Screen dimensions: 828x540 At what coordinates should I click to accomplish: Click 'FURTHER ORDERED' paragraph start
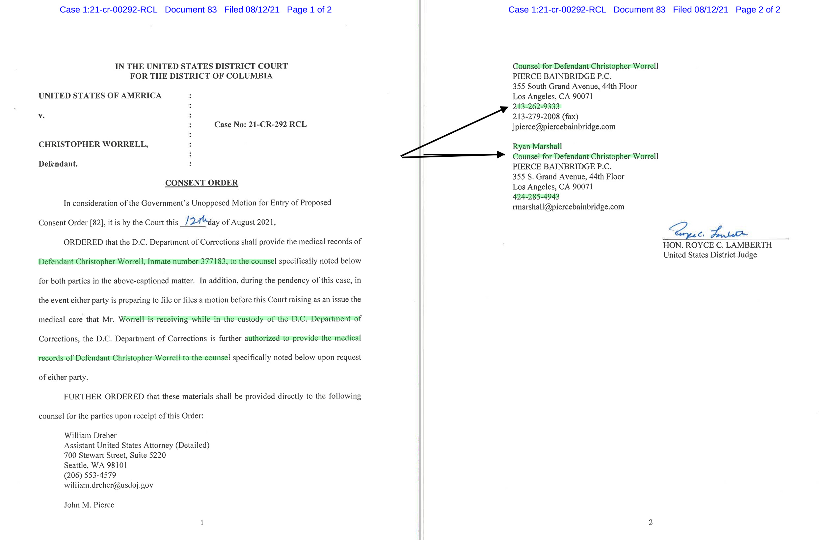pyautogui.click(x=104, y=396)
